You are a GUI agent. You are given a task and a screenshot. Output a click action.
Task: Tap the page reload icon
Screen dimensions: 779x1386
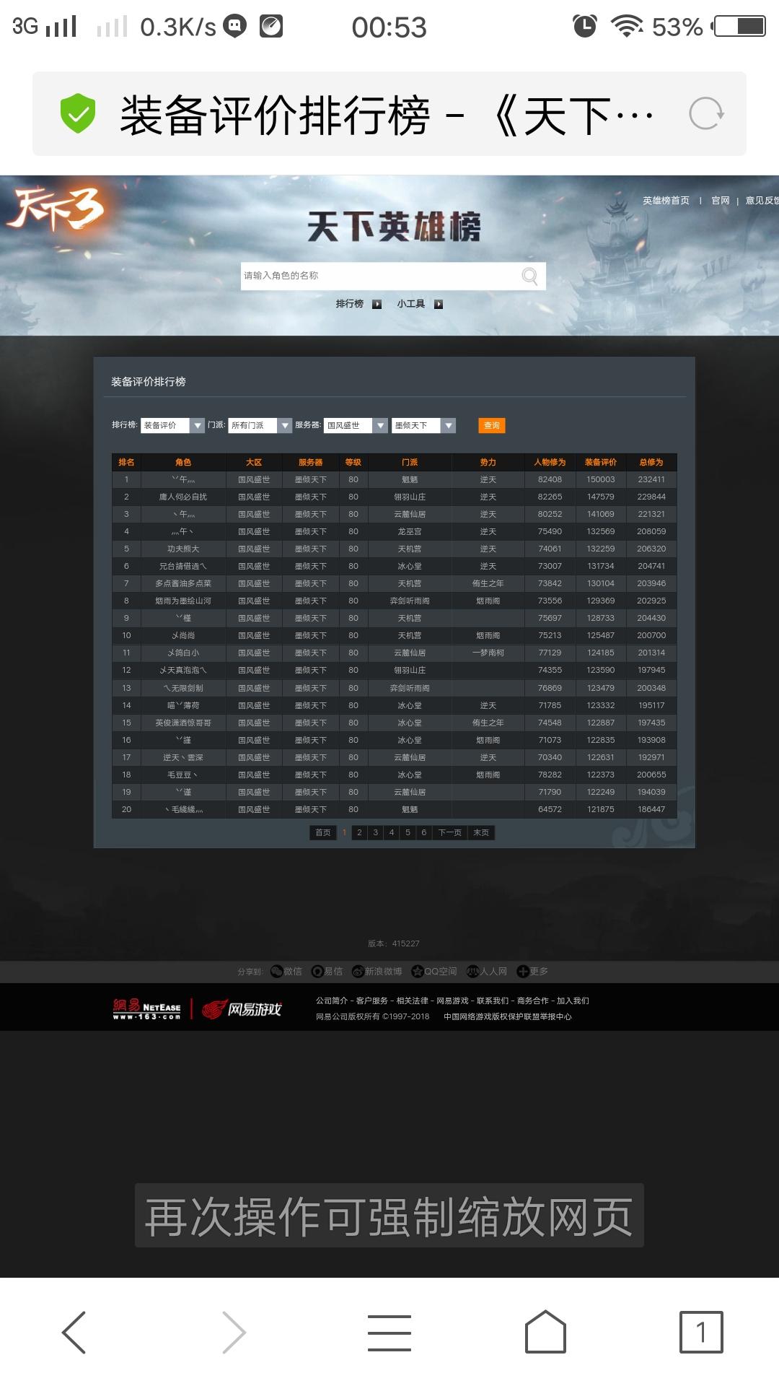point(705,114)
